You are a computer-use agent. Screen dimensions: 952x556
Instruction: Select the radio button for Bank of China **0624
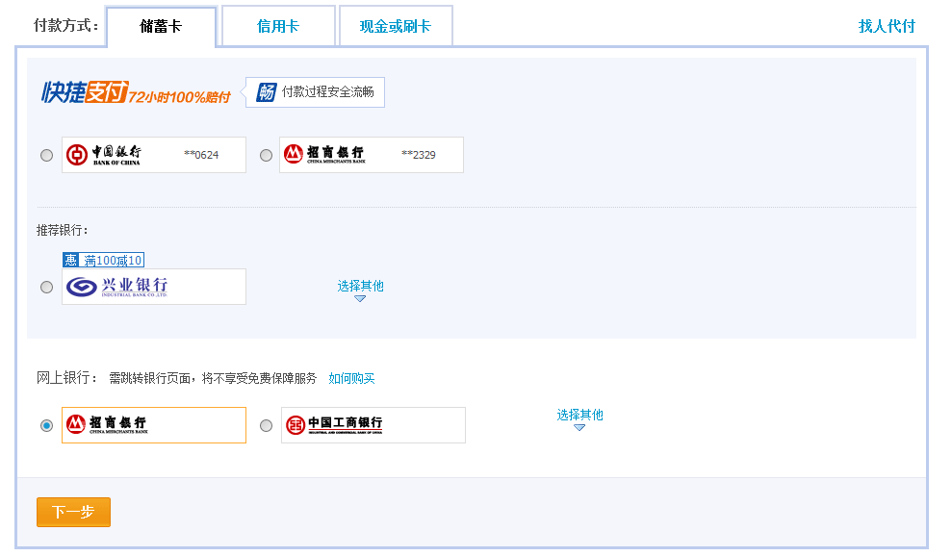(x=46, y=154)
